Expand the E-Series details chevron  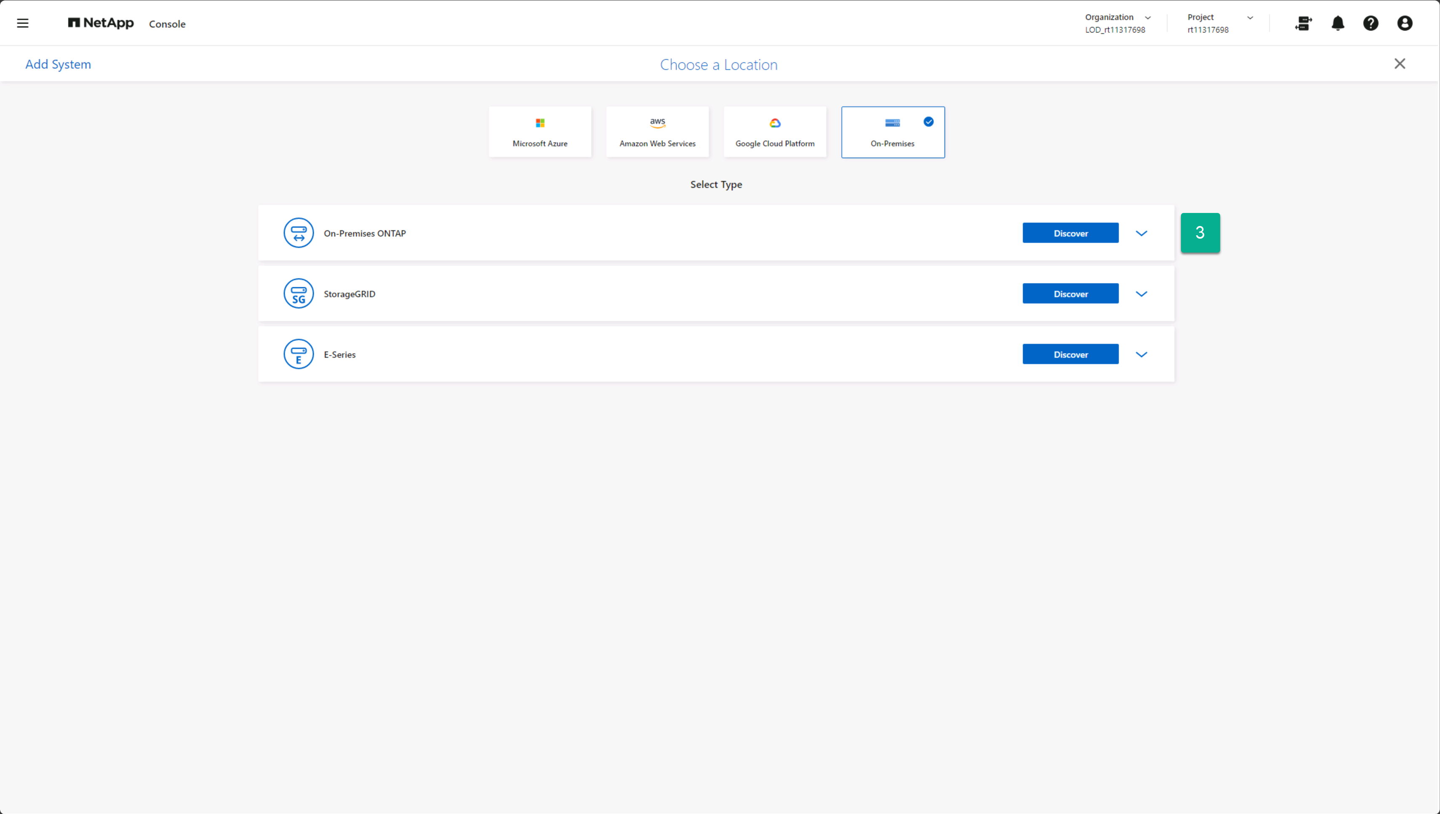(1141, 354)
